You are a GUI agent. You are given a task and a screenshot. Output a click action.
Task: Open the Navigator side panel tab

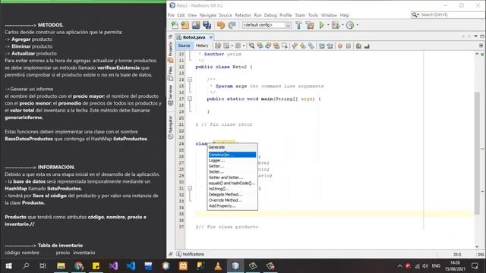[x=170, y=127]
